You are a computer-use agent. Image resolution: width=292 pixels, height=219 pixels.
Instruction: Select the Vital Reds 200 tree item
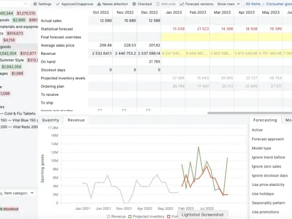[x=19, y=127]
